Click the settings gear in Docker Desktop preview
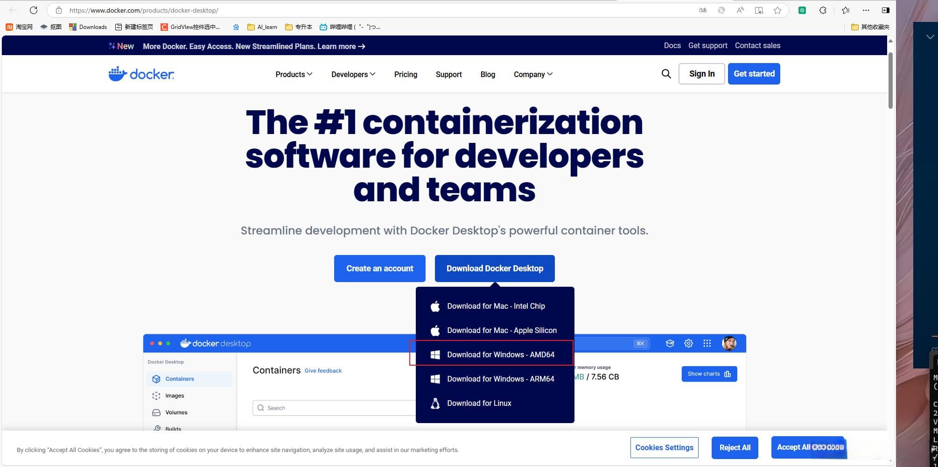The width and height of the screenshot is (938, 467). click(x=688, y=343)
